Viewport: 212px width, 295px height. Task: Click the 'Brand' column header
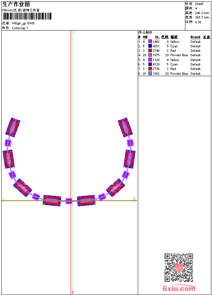pos(195,37)
